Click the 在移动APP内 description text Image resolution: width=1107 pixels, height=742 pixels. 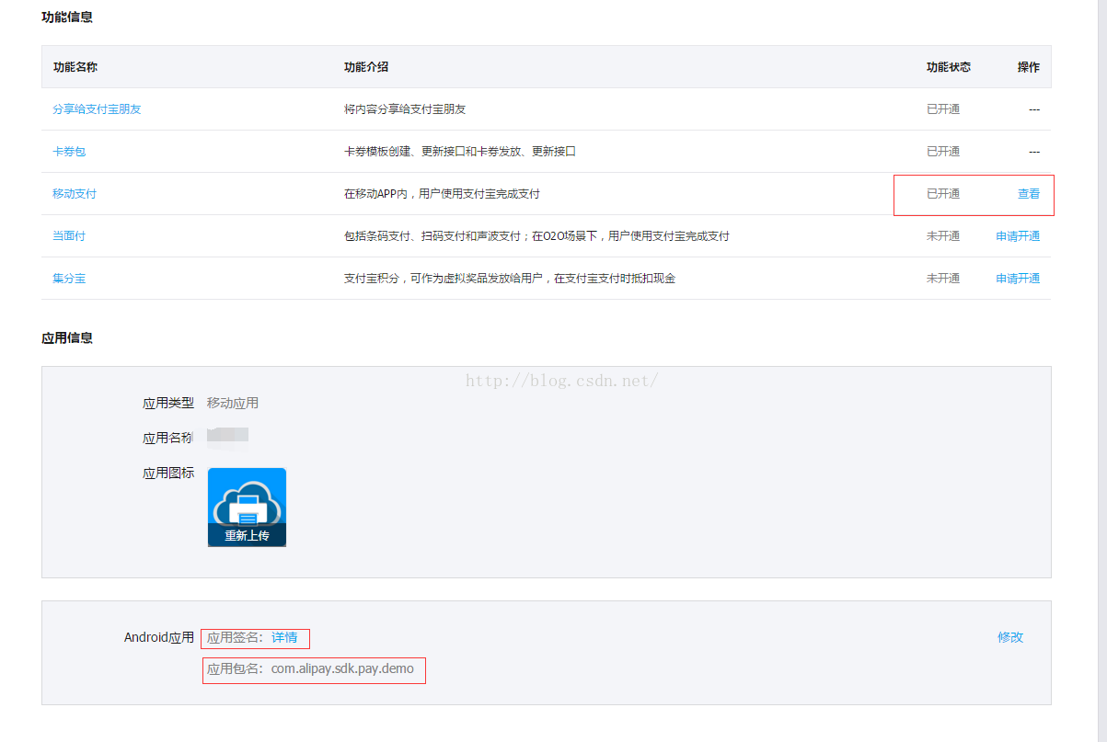point(442,193)
